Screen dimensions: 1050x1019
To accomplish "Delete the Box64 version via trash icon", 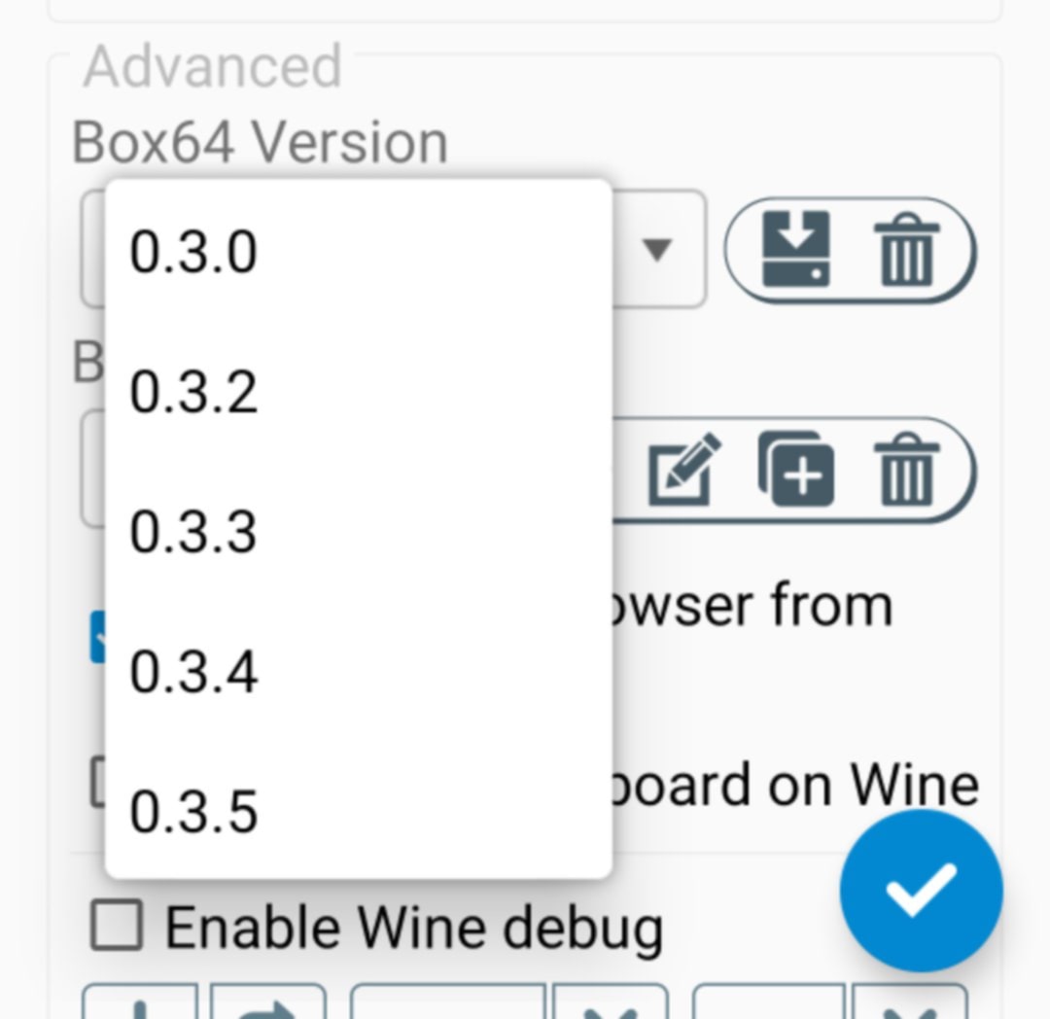I will [x=907, y=251].
